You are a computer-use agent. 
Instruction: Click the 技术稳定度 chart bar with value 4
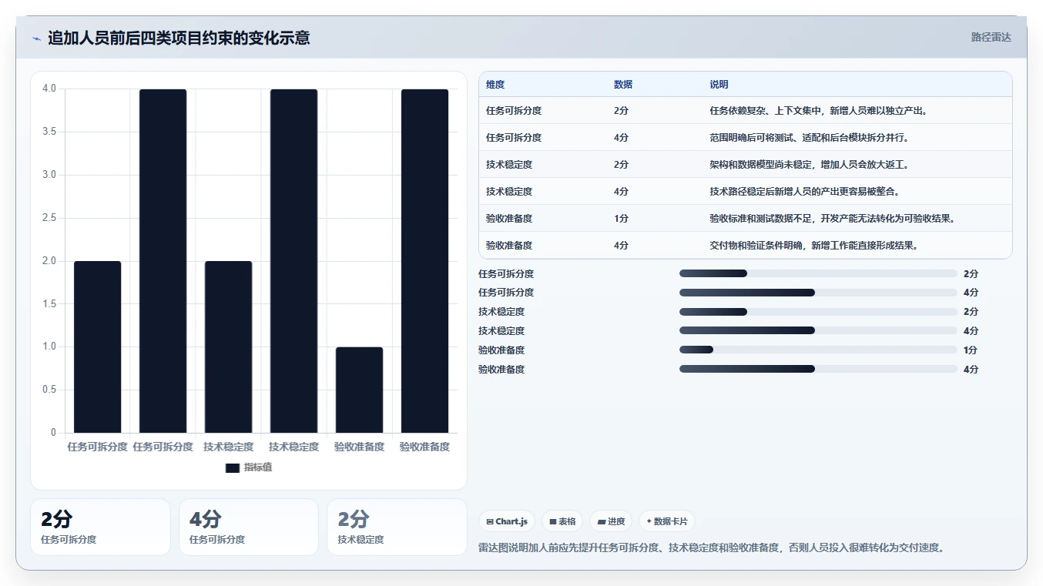coord(293,261)
